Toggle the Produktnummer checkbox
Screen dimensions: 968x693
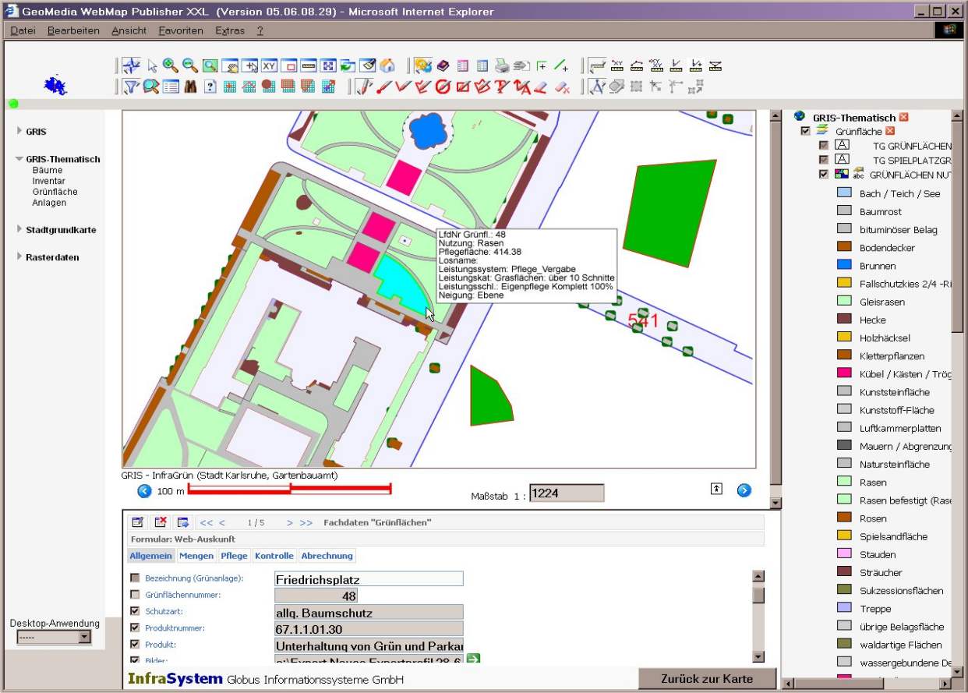coord(136,628)
